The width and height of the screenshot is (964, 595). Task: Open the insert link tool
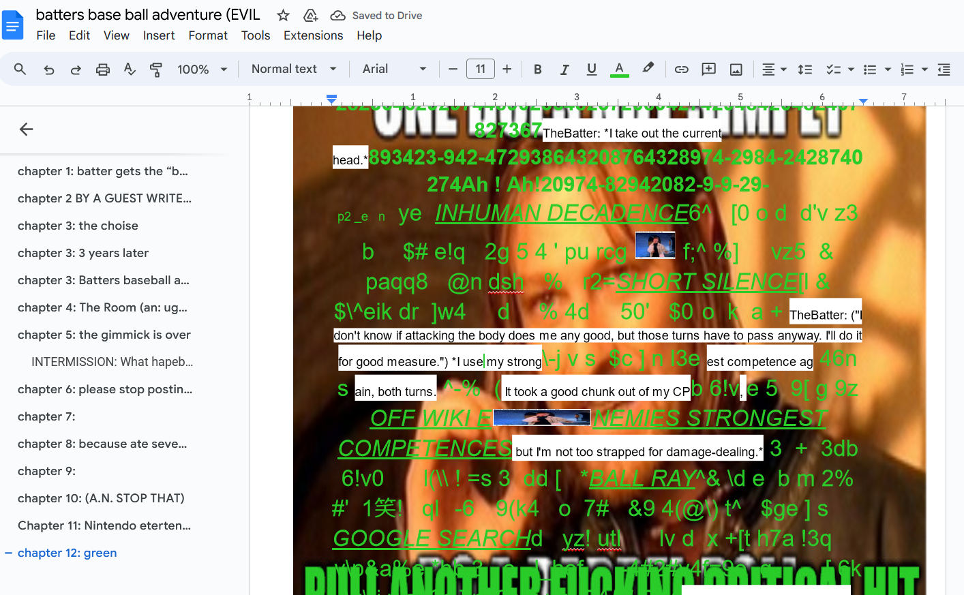click(x=681, y=69)
